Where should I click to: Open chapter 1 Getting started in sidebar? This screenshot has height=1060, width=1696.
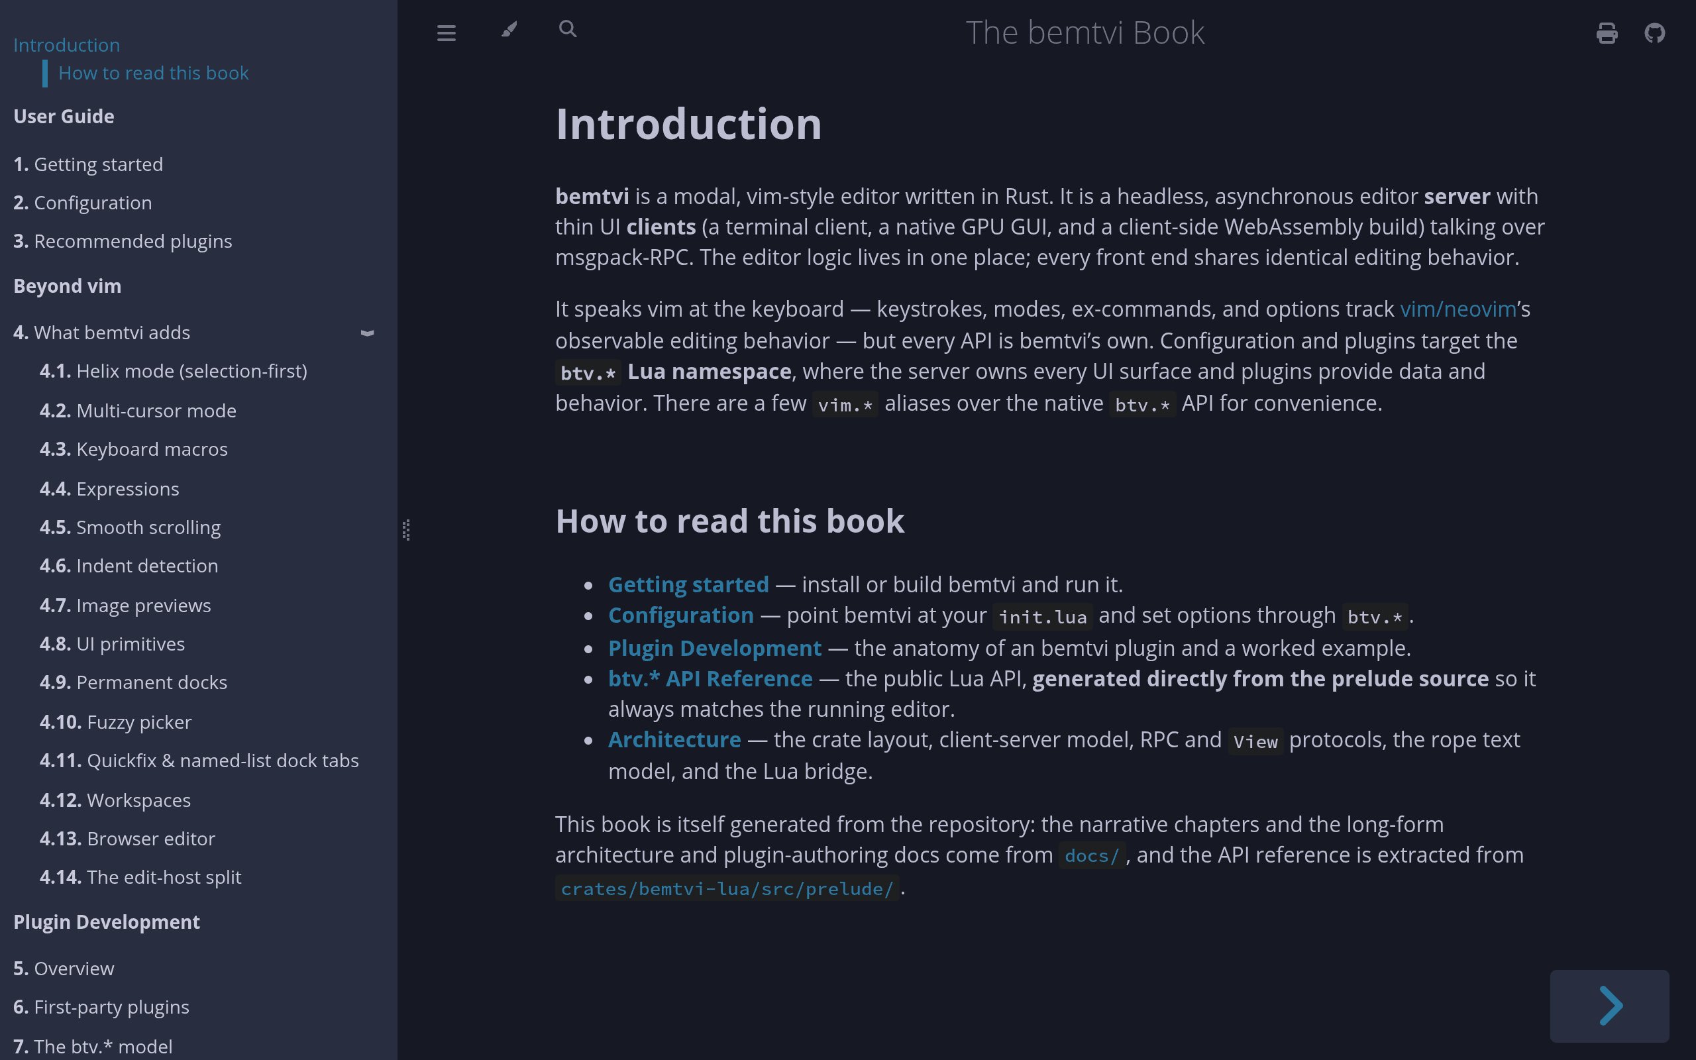(88, 164)
